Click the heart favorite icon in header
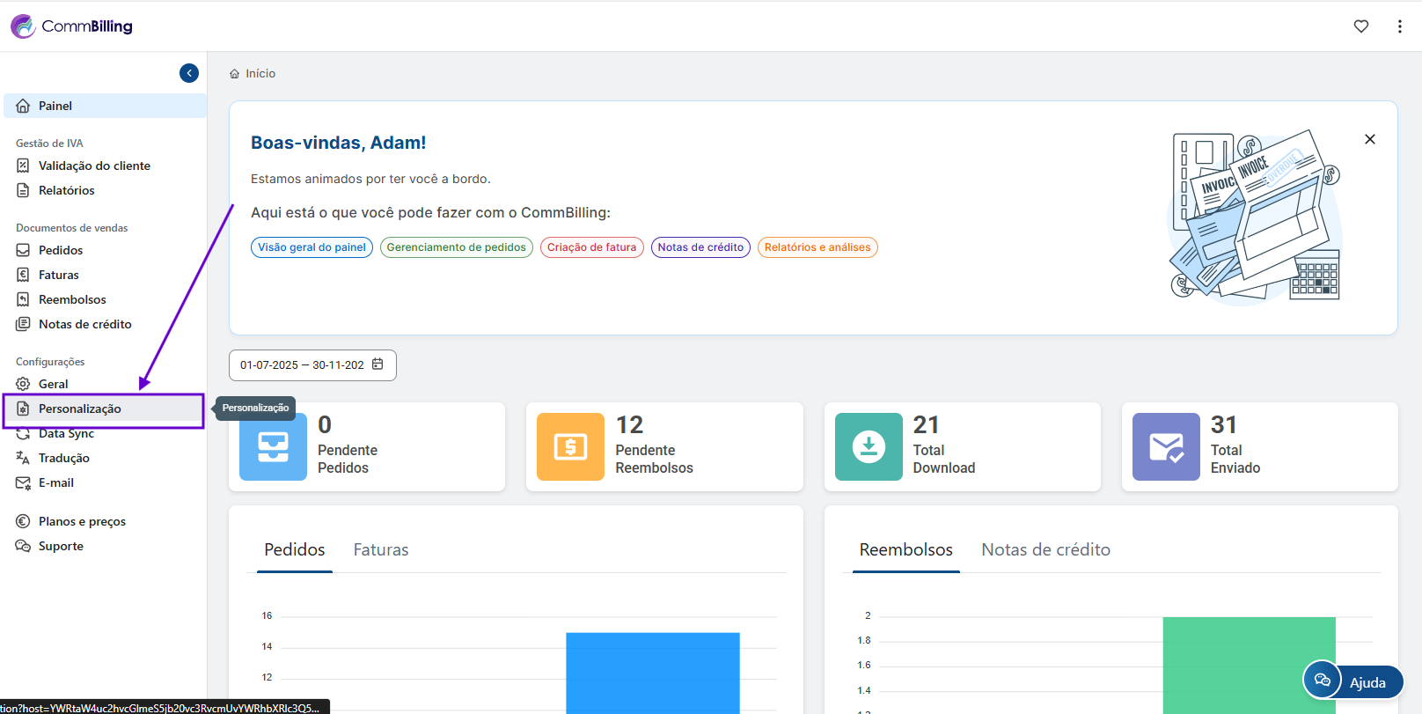Image resolution: width=1422 pixels, height=714 pixels. [x=1360, y=26]
